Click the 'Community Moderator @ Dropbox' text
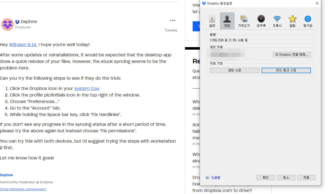This screenshot has width=333, height=194. (x=26, y=182)
